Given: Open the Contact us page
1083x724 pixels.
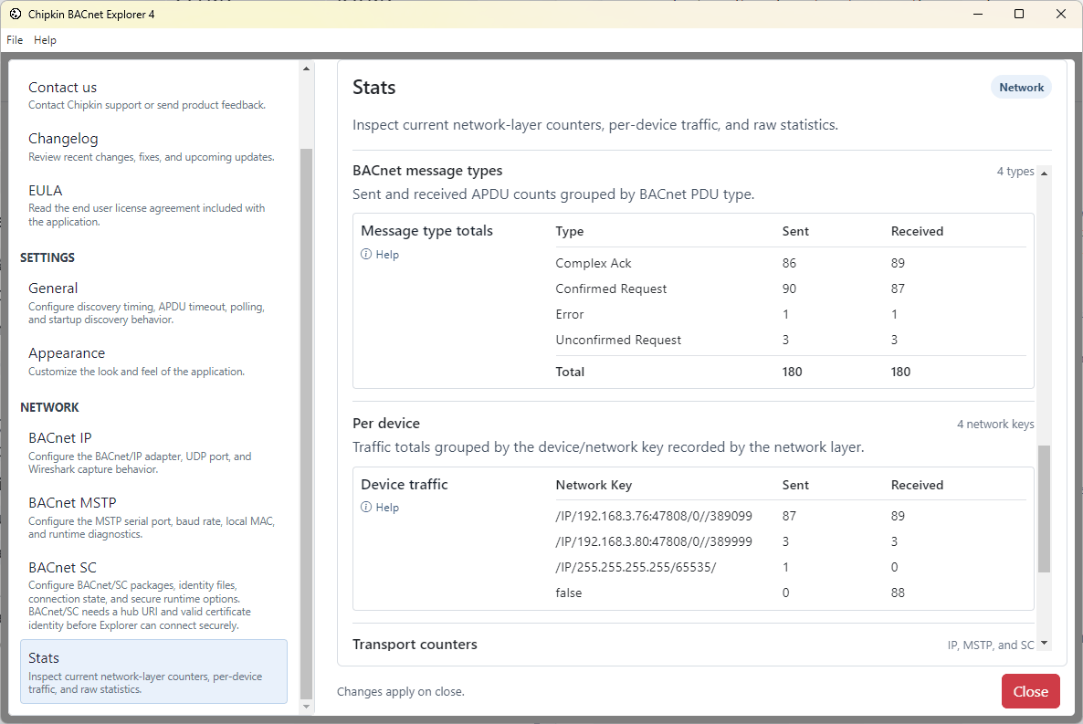Looking at the screenshot, I should coord(153,95).
